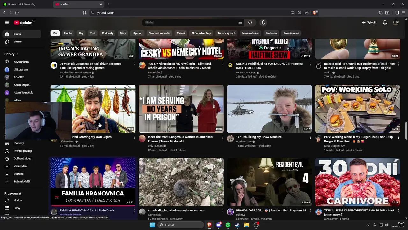This screenshot has width=408, height=230.
Task: Open Adam Mojžiš subscription channel
Action: pyautogui.click(x=22, y=85)
